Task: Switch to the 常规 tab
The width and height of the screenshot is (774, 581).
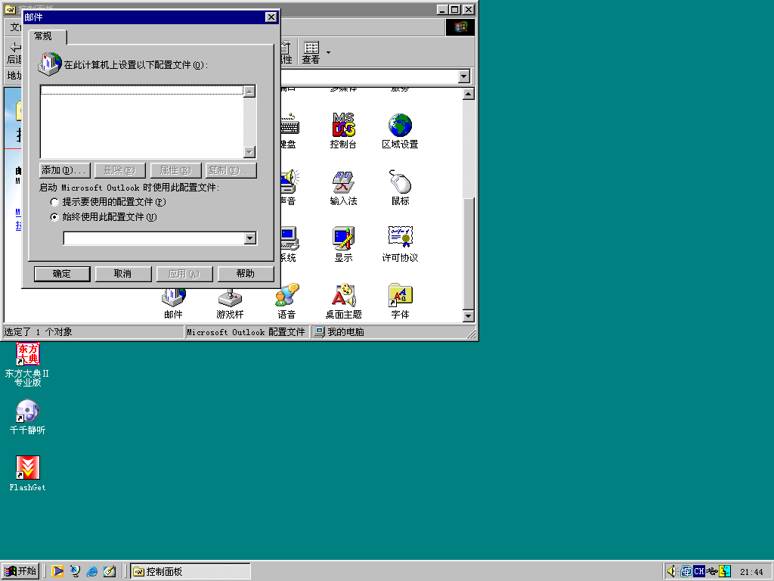Action: [x=43, y=36]
